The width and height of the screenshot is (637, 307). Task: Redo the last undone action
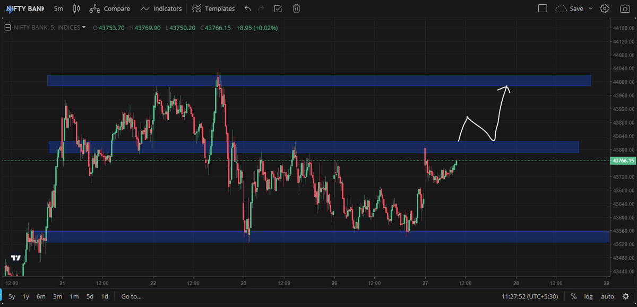pos(261,8)
